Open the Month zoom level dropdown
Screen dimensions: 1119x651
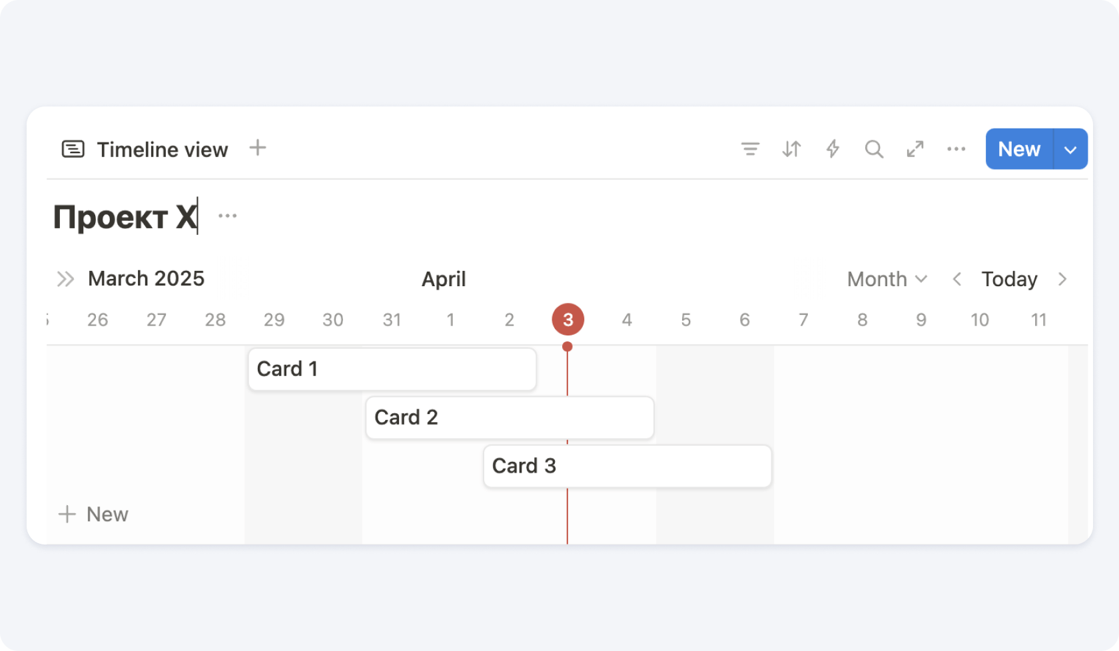click(887, 279)
